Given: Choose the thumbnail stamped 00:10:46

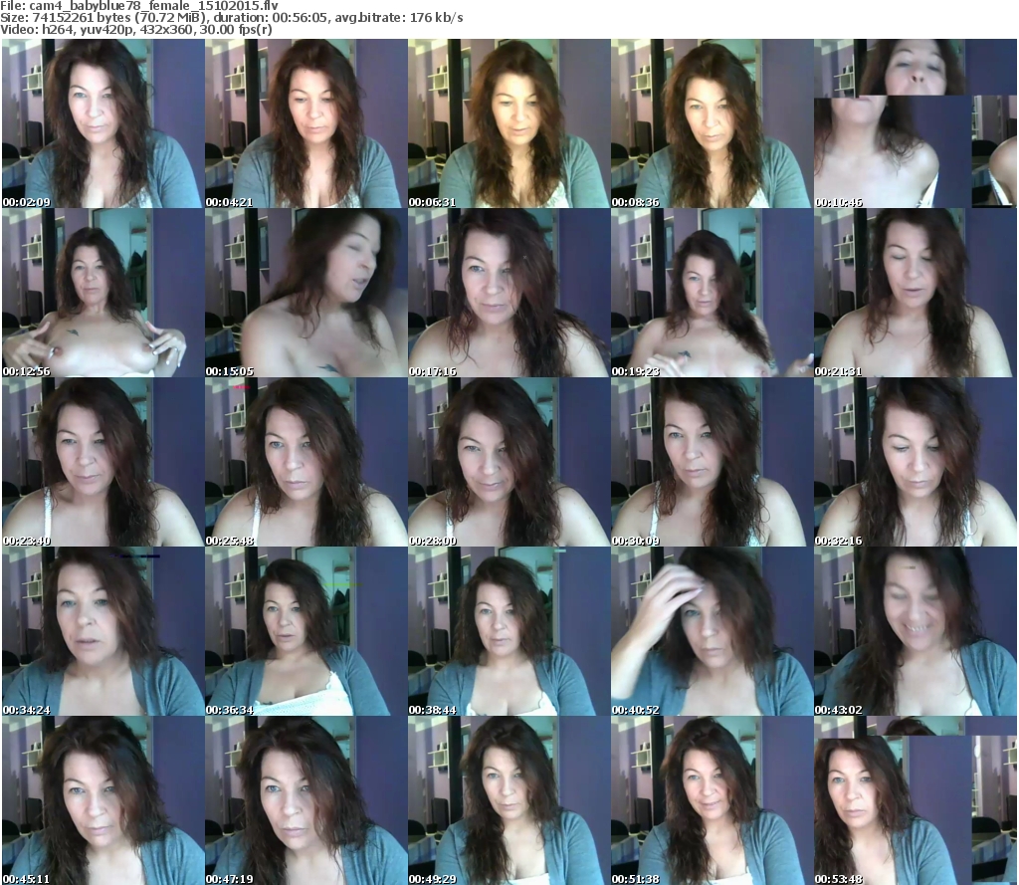Looking at the screenshot, I should coord(916,123).
